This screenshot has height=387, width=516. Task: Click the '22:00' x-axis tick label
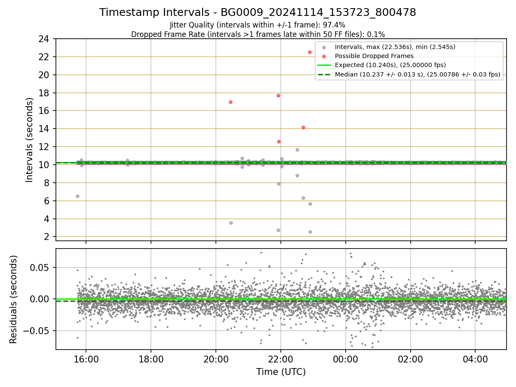(281, 359)
